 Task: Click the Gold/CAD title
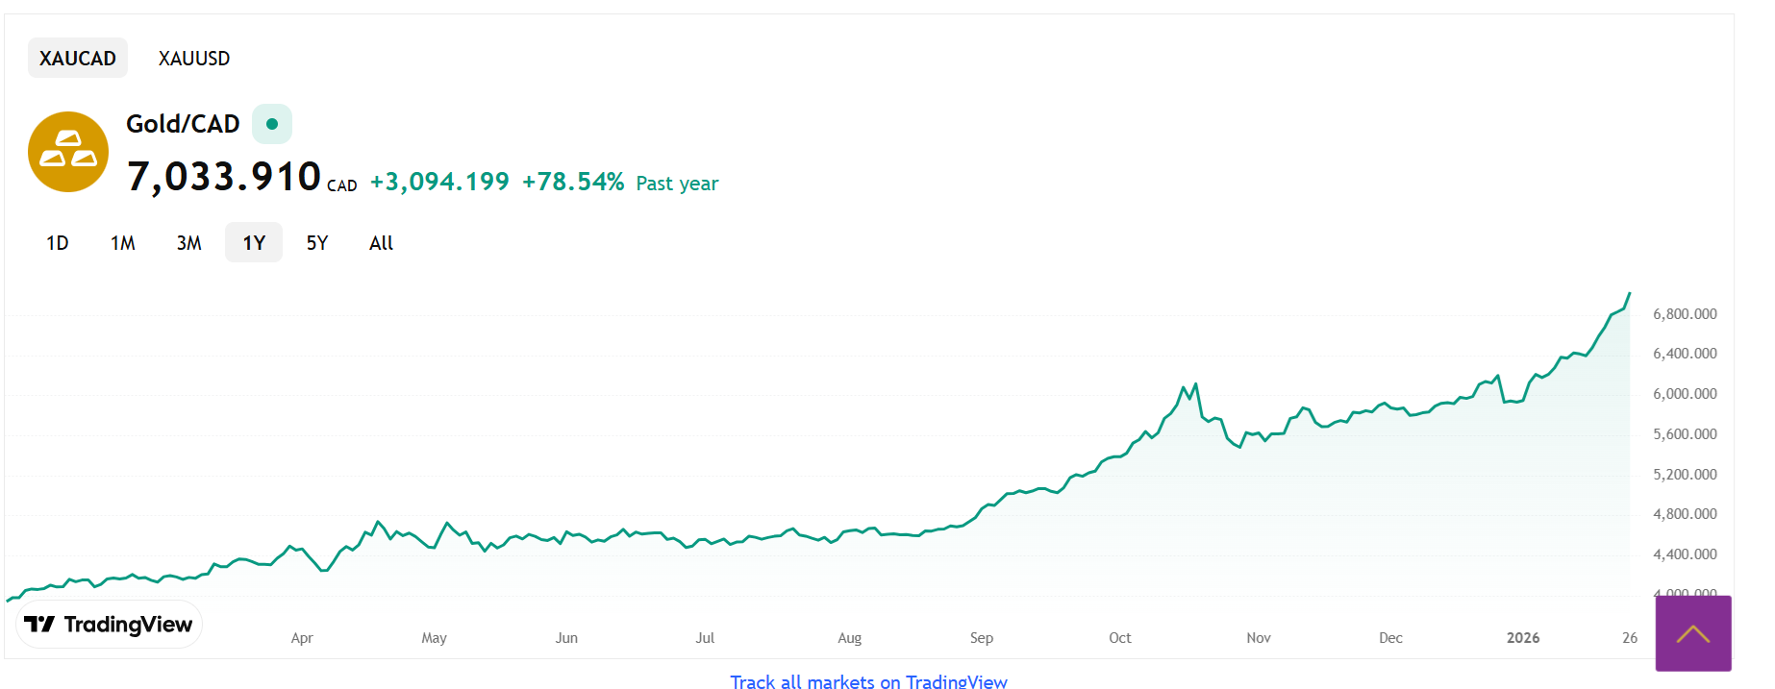[x=183, y=124]
